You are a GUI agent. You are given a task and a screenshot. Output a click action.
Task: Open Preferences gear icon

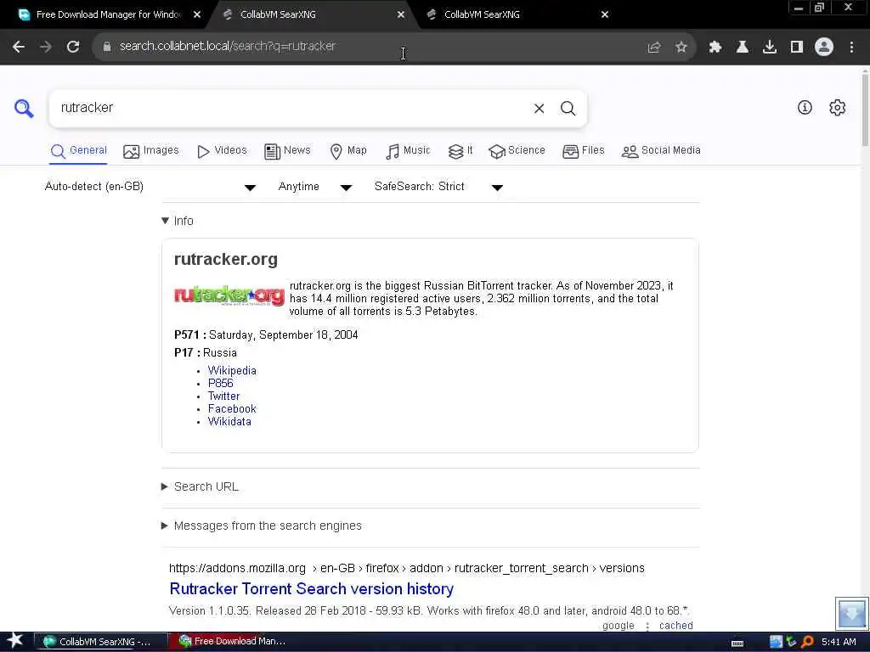[x=837, y=108]
